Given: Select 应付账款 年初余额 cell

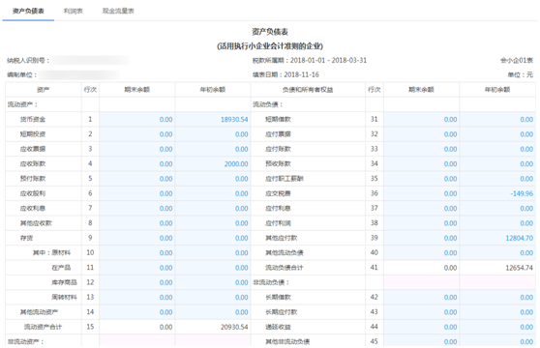Looking at the screenshot, I should [x=497, y=149].
